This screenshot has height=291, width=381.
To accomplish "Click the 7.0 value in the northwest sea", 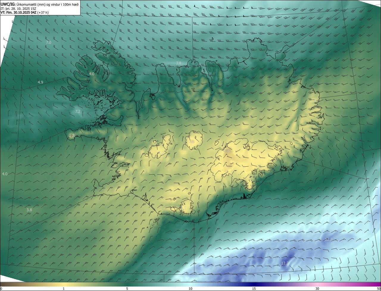I will pyautogui.click(x=49, y=43).
